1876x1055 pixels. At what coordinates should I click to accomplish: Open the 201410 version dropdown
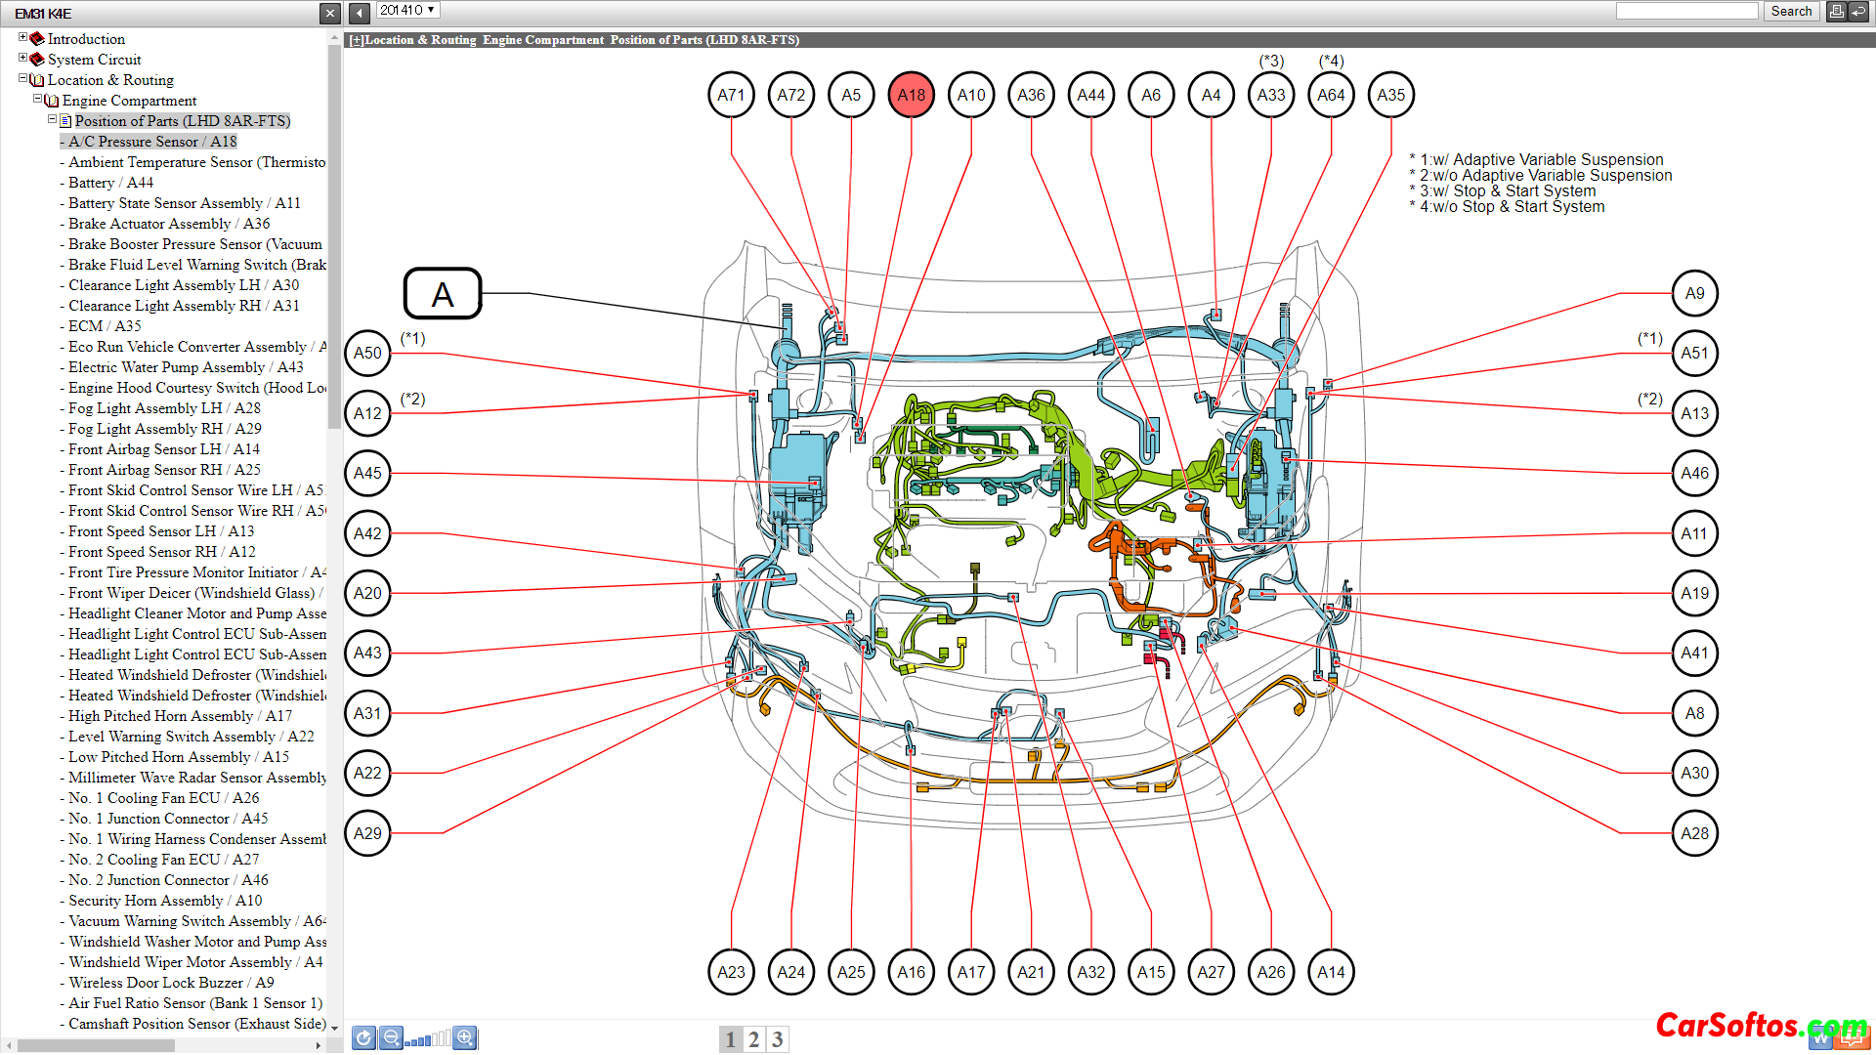(407, 11)
